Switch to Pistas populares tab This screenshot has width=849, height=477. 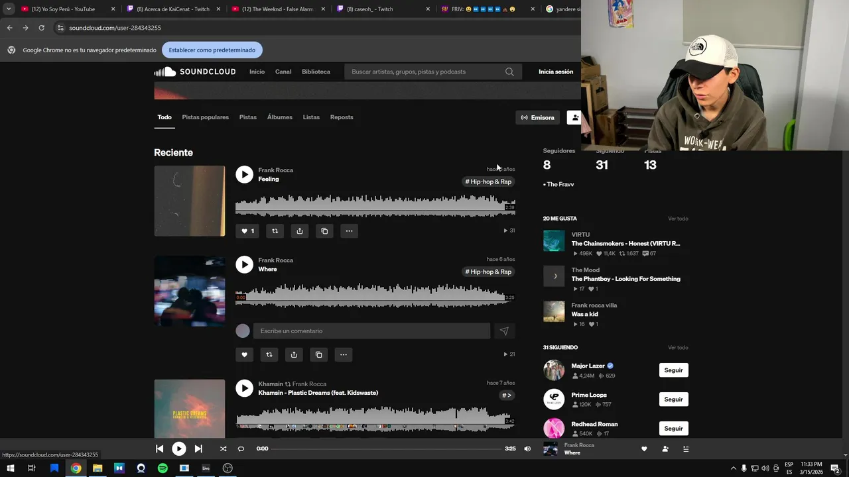(x=205, y=117)
